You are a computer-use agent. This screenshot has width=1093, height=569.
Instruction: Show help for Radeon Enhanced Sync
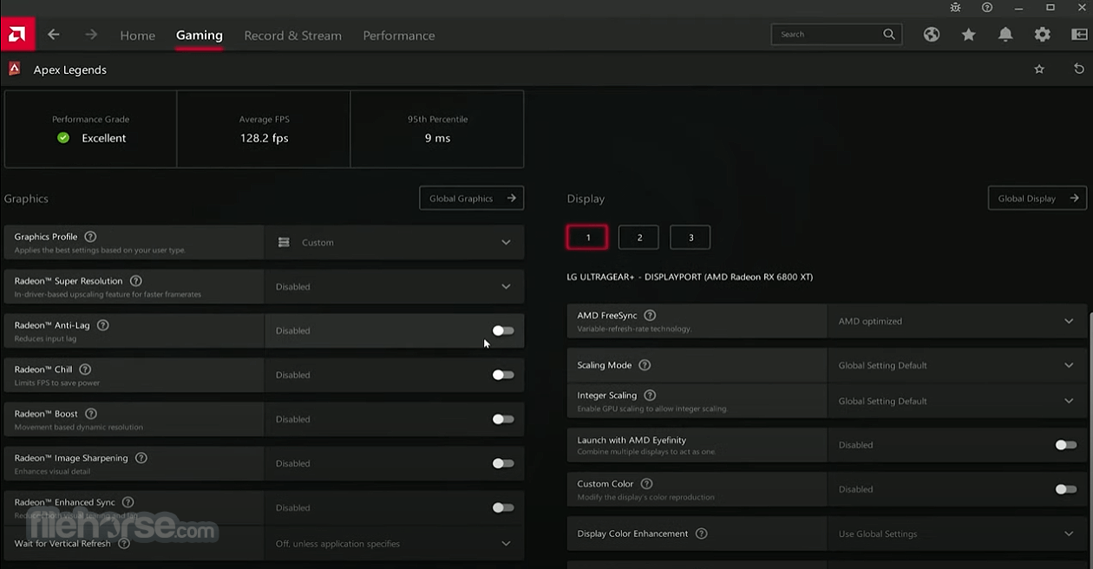tap(128, 502)
